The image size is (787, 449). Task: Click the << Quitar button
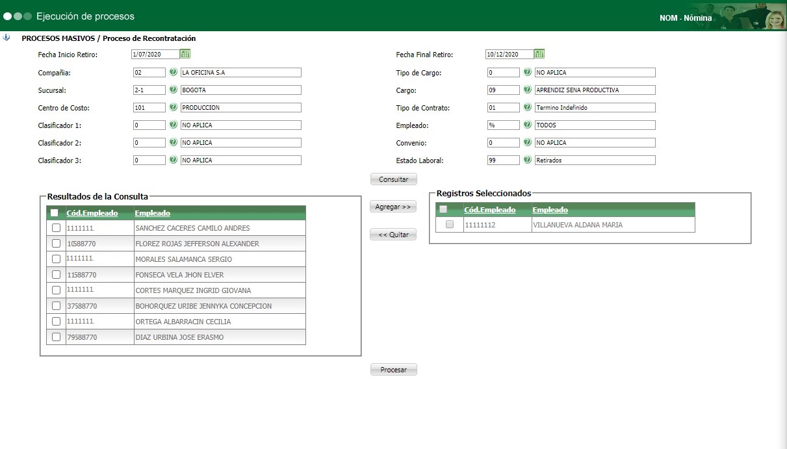tap(393, 235)
